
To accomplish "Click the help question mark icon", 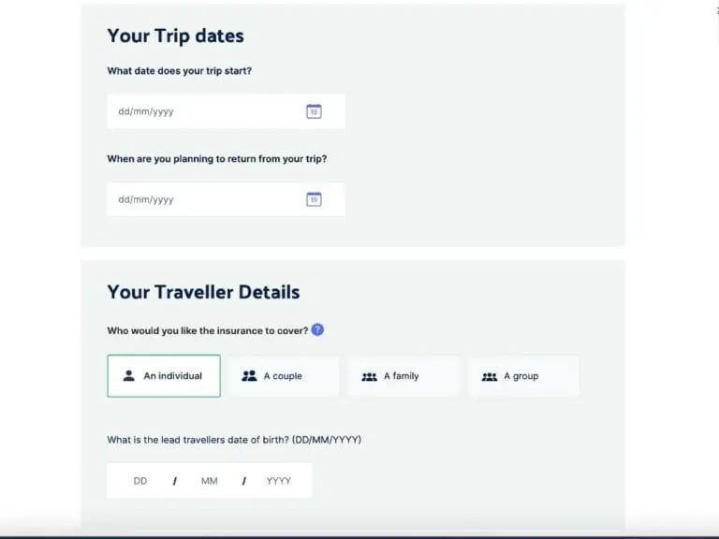I will 317,329.
